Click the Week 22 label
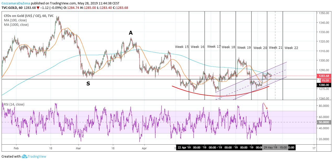333x161 pixels. [x=291, y=48]
